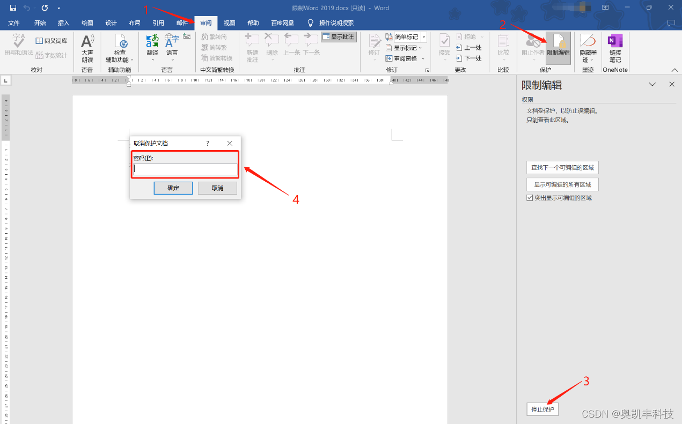Click the first line indent marker on the ruler
Viewport: 682px width, 424px height.
coord(129,78)
